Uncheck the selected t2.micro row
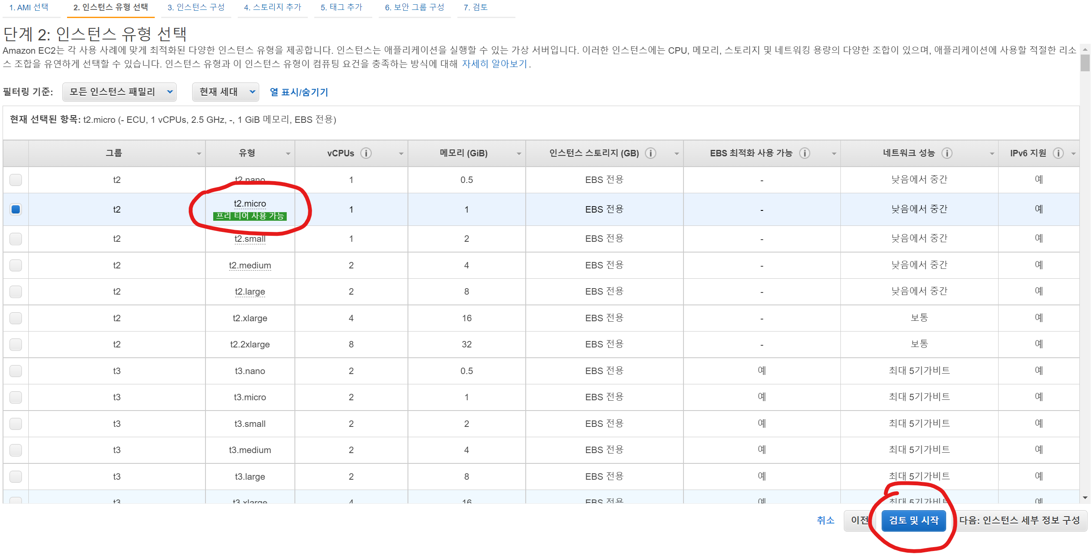 [16, 209]
